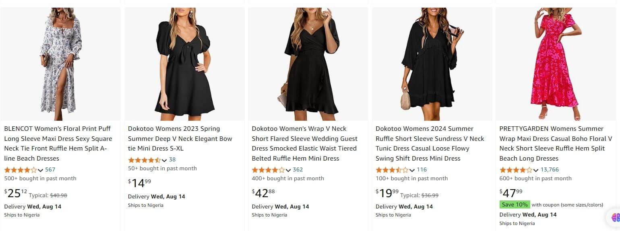
Task: Click the Wrap V Neck dress star rating
Action: 268,170
